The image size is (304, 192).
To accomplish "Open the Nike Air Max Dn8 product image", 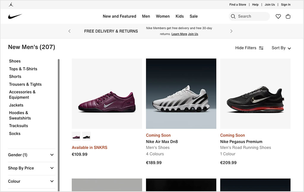I will click(181, 93).
